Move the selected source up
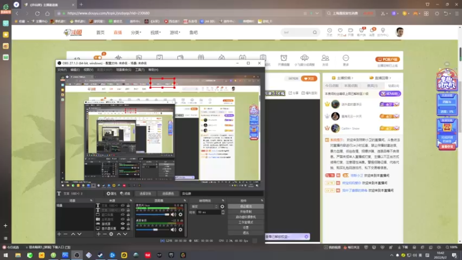The height and width of the screenshot is (260, 462). tap(119, 234)
